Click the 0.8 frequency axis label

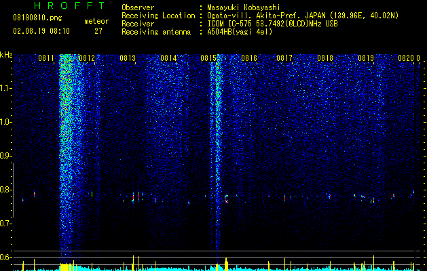click(5, 190)
